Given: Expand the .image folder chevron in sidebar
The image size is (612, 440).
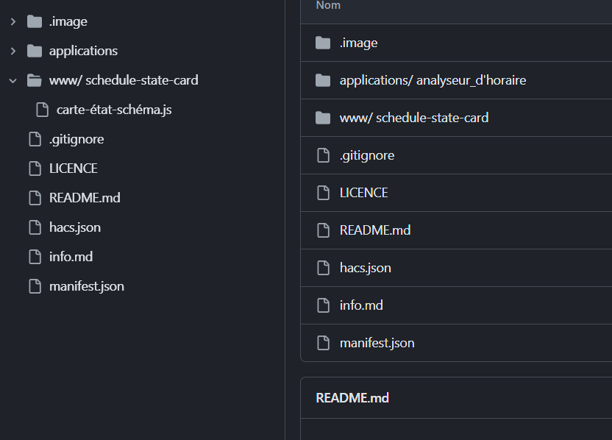Looking at the screenshot, I should 13,21.
